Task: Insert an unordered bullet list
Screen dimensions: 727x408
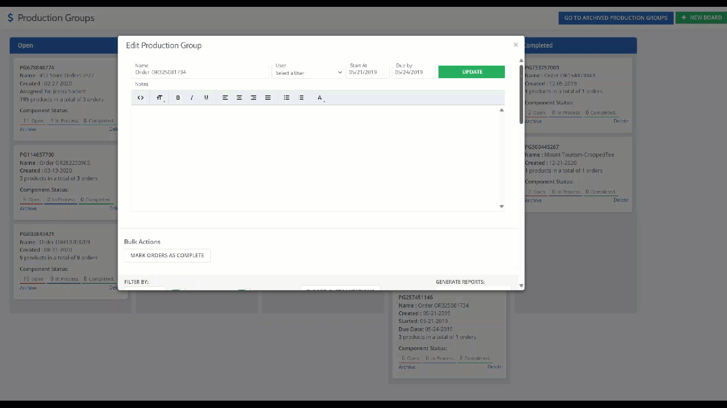Action: pyautogui.click(x=287, y=98)
